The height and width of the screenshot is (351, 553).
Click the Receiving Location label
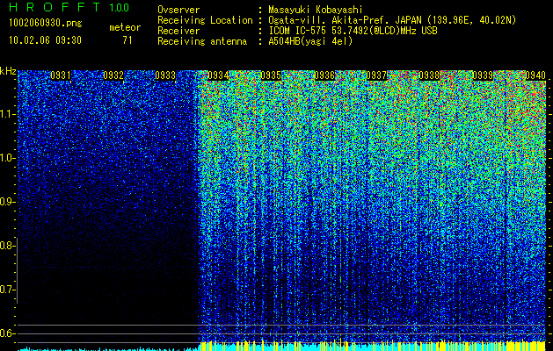click(x=205, y=20)
